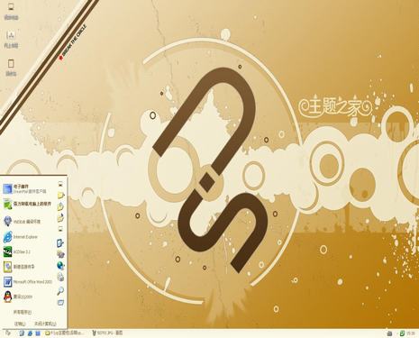This screenshot has height=338, width=419.
Task: Click the log off button
Action: pos(20,324)
